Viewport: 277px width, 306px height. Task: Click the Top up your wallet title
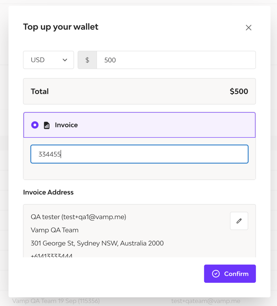click(x=61, y=27)
